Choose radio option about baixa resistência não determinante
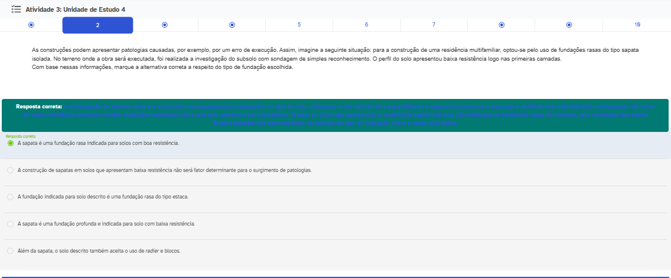This screenshot has height=278, width=671. pyautogui.click(x=11, y=170)
